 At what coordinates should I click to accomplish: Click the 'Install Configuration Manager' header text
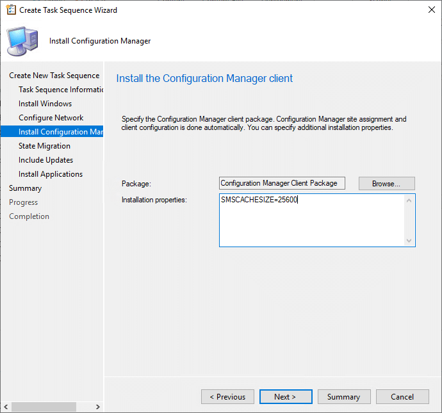coord(100,41)
